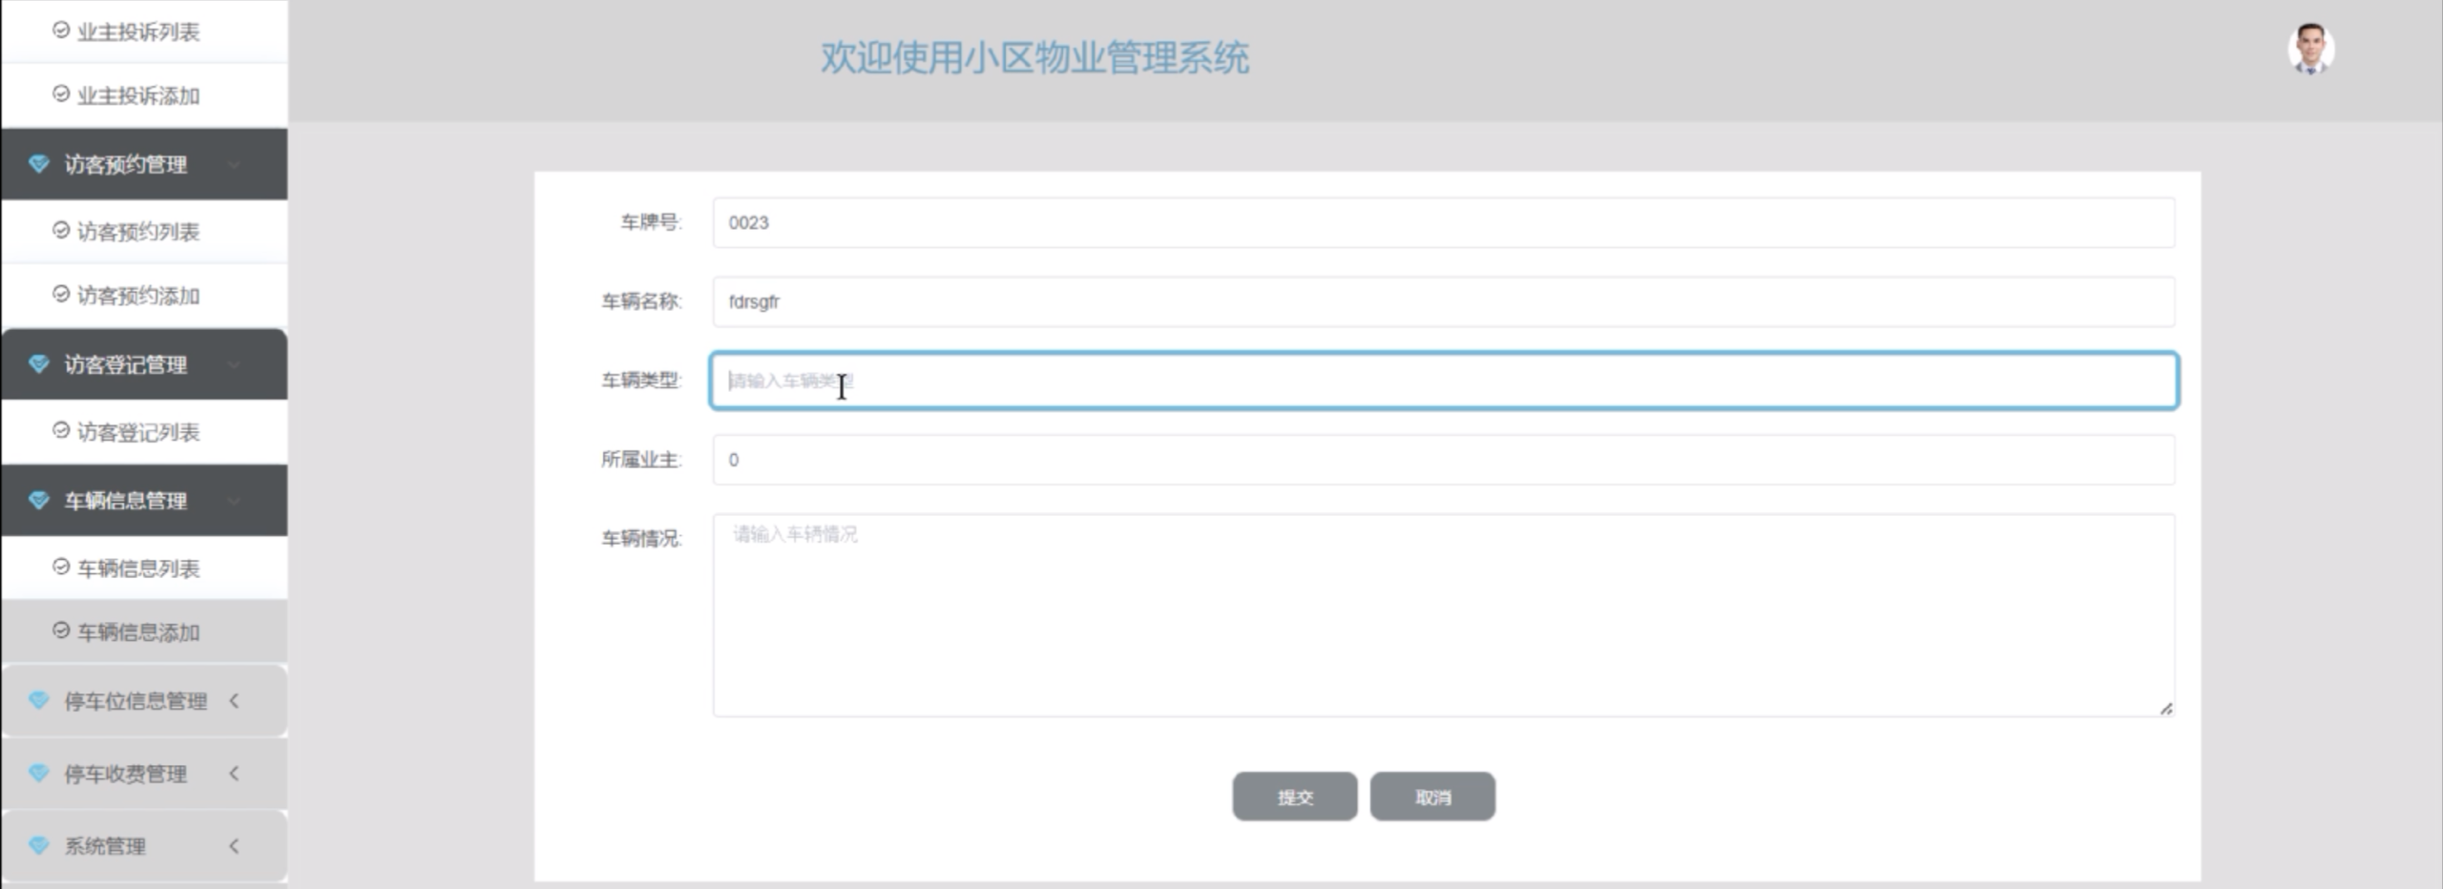The width and height of the screenshot is (2443, 889).
Task: Open the 业主投诉添加 page
Action: coord(127,94)
